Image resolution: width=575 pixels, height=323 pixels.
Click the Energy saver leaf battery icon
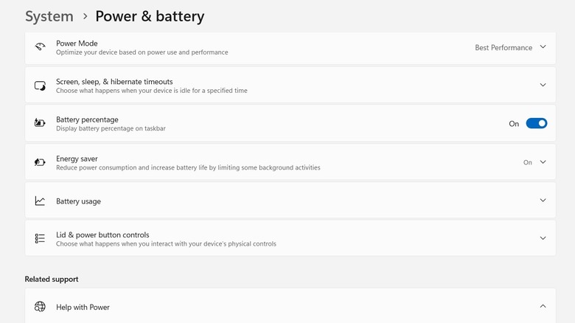(x=40, y=162)
